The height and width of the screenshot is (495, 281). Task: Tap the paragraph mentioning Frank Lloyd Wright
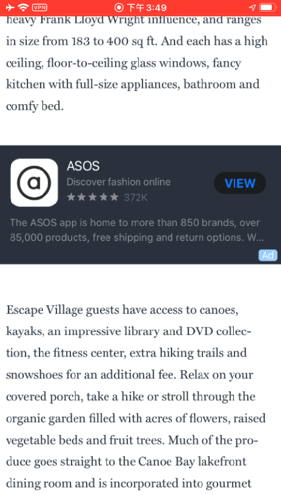137,63
